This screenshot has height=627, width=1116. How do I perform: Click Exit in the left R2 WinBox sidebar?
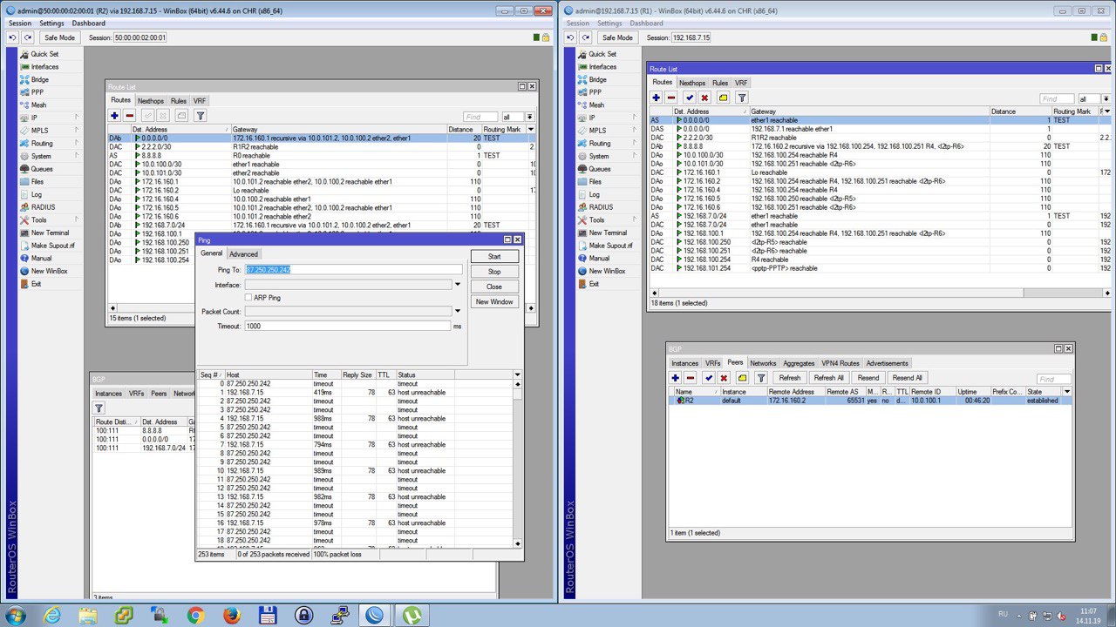click(36, 284)
